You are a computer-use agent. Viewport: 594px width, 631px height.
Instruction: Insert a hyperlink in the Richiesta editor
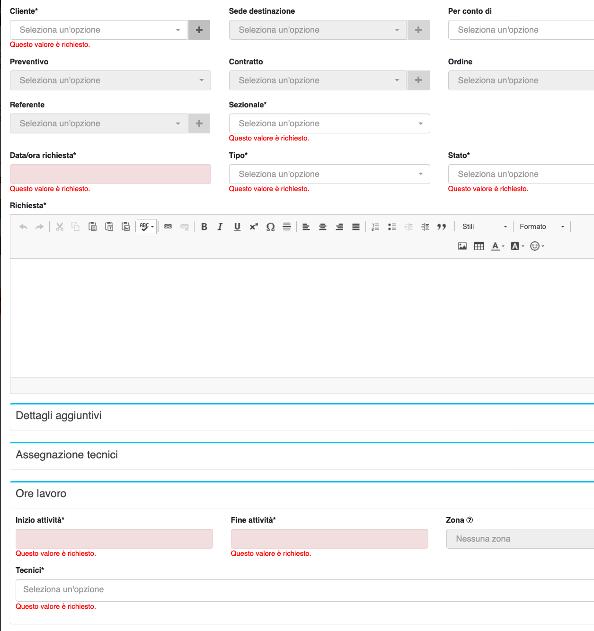tap(168, 227)
